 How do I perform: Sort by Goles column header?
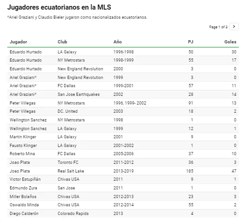230,42
